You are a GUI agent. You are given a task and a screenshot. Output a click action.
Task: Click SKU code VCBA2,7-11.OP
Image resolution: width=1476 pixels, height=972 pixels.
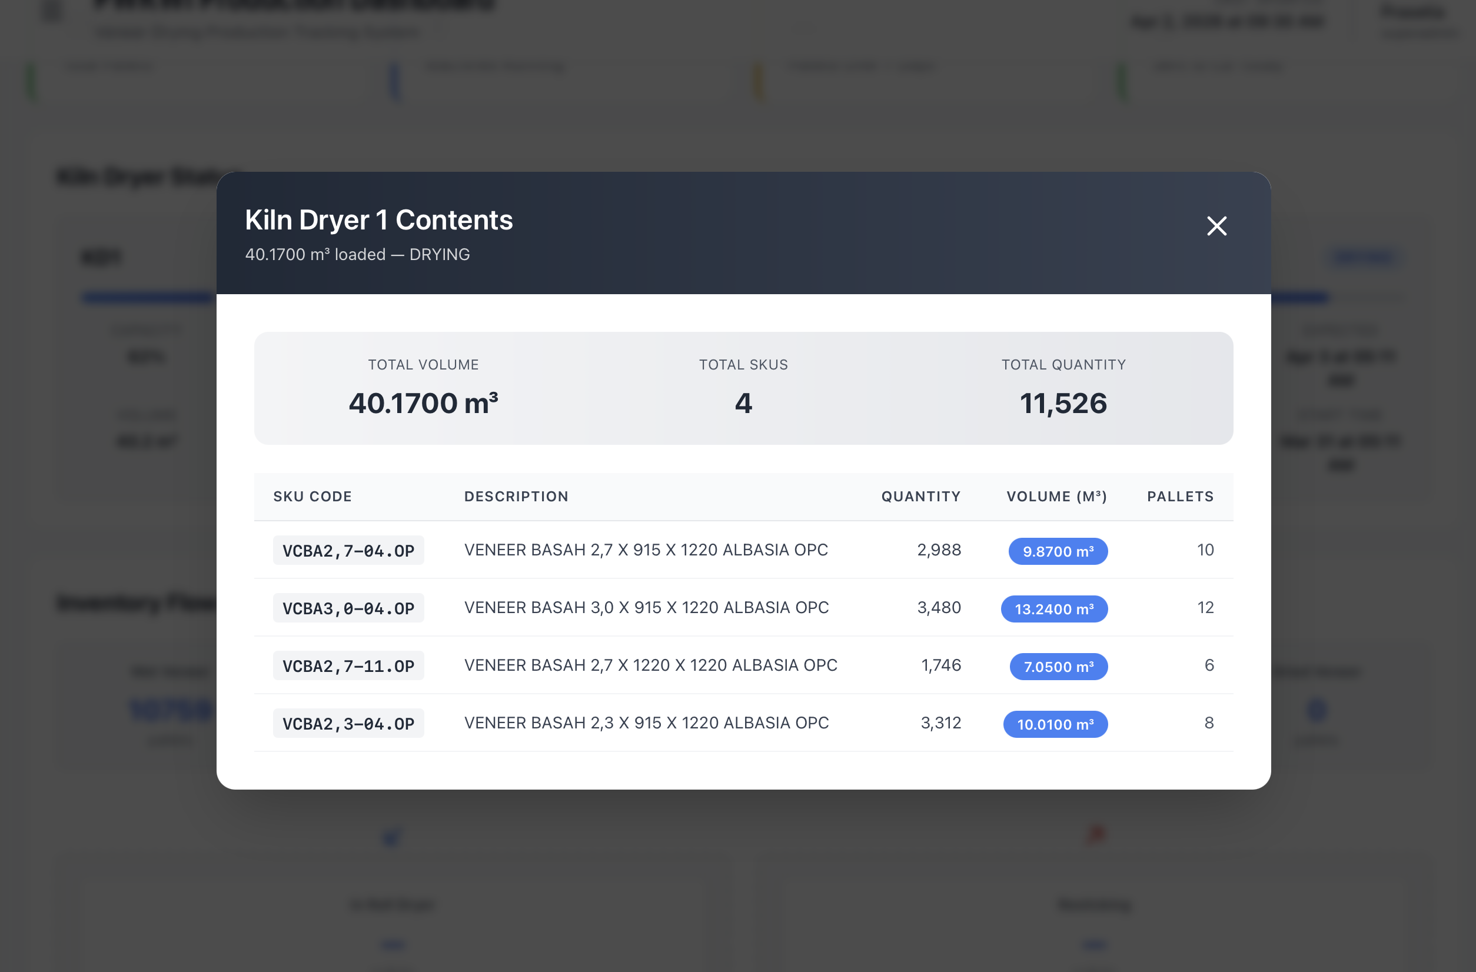pyautogui.click(x=348, y=666)
